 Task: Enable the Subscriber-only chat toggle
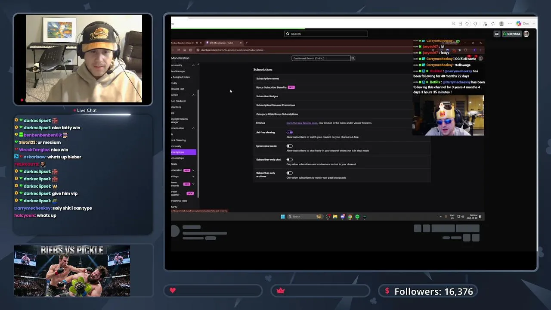(289, 159)
